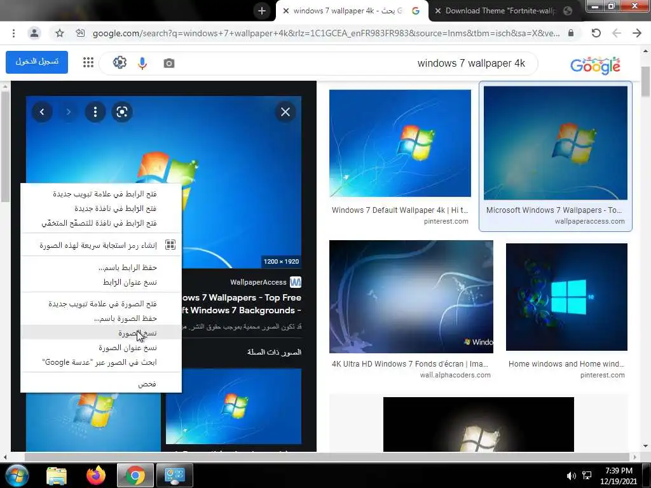View site security lock icon
Image resolution: width=651 pixels, height=488 pixels.
point(571,33)
